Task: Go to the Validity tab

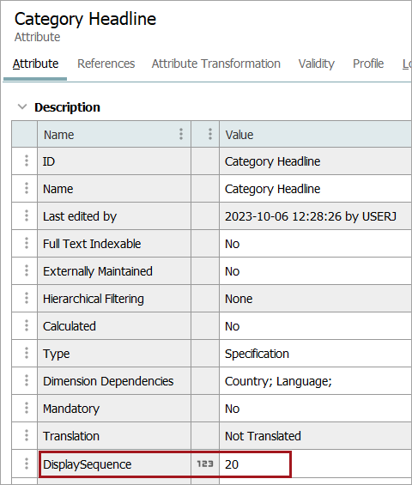Action: [317, 64]
